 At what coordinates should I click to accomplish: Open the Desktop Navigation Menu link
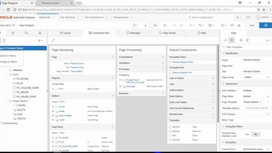[183, 62]
